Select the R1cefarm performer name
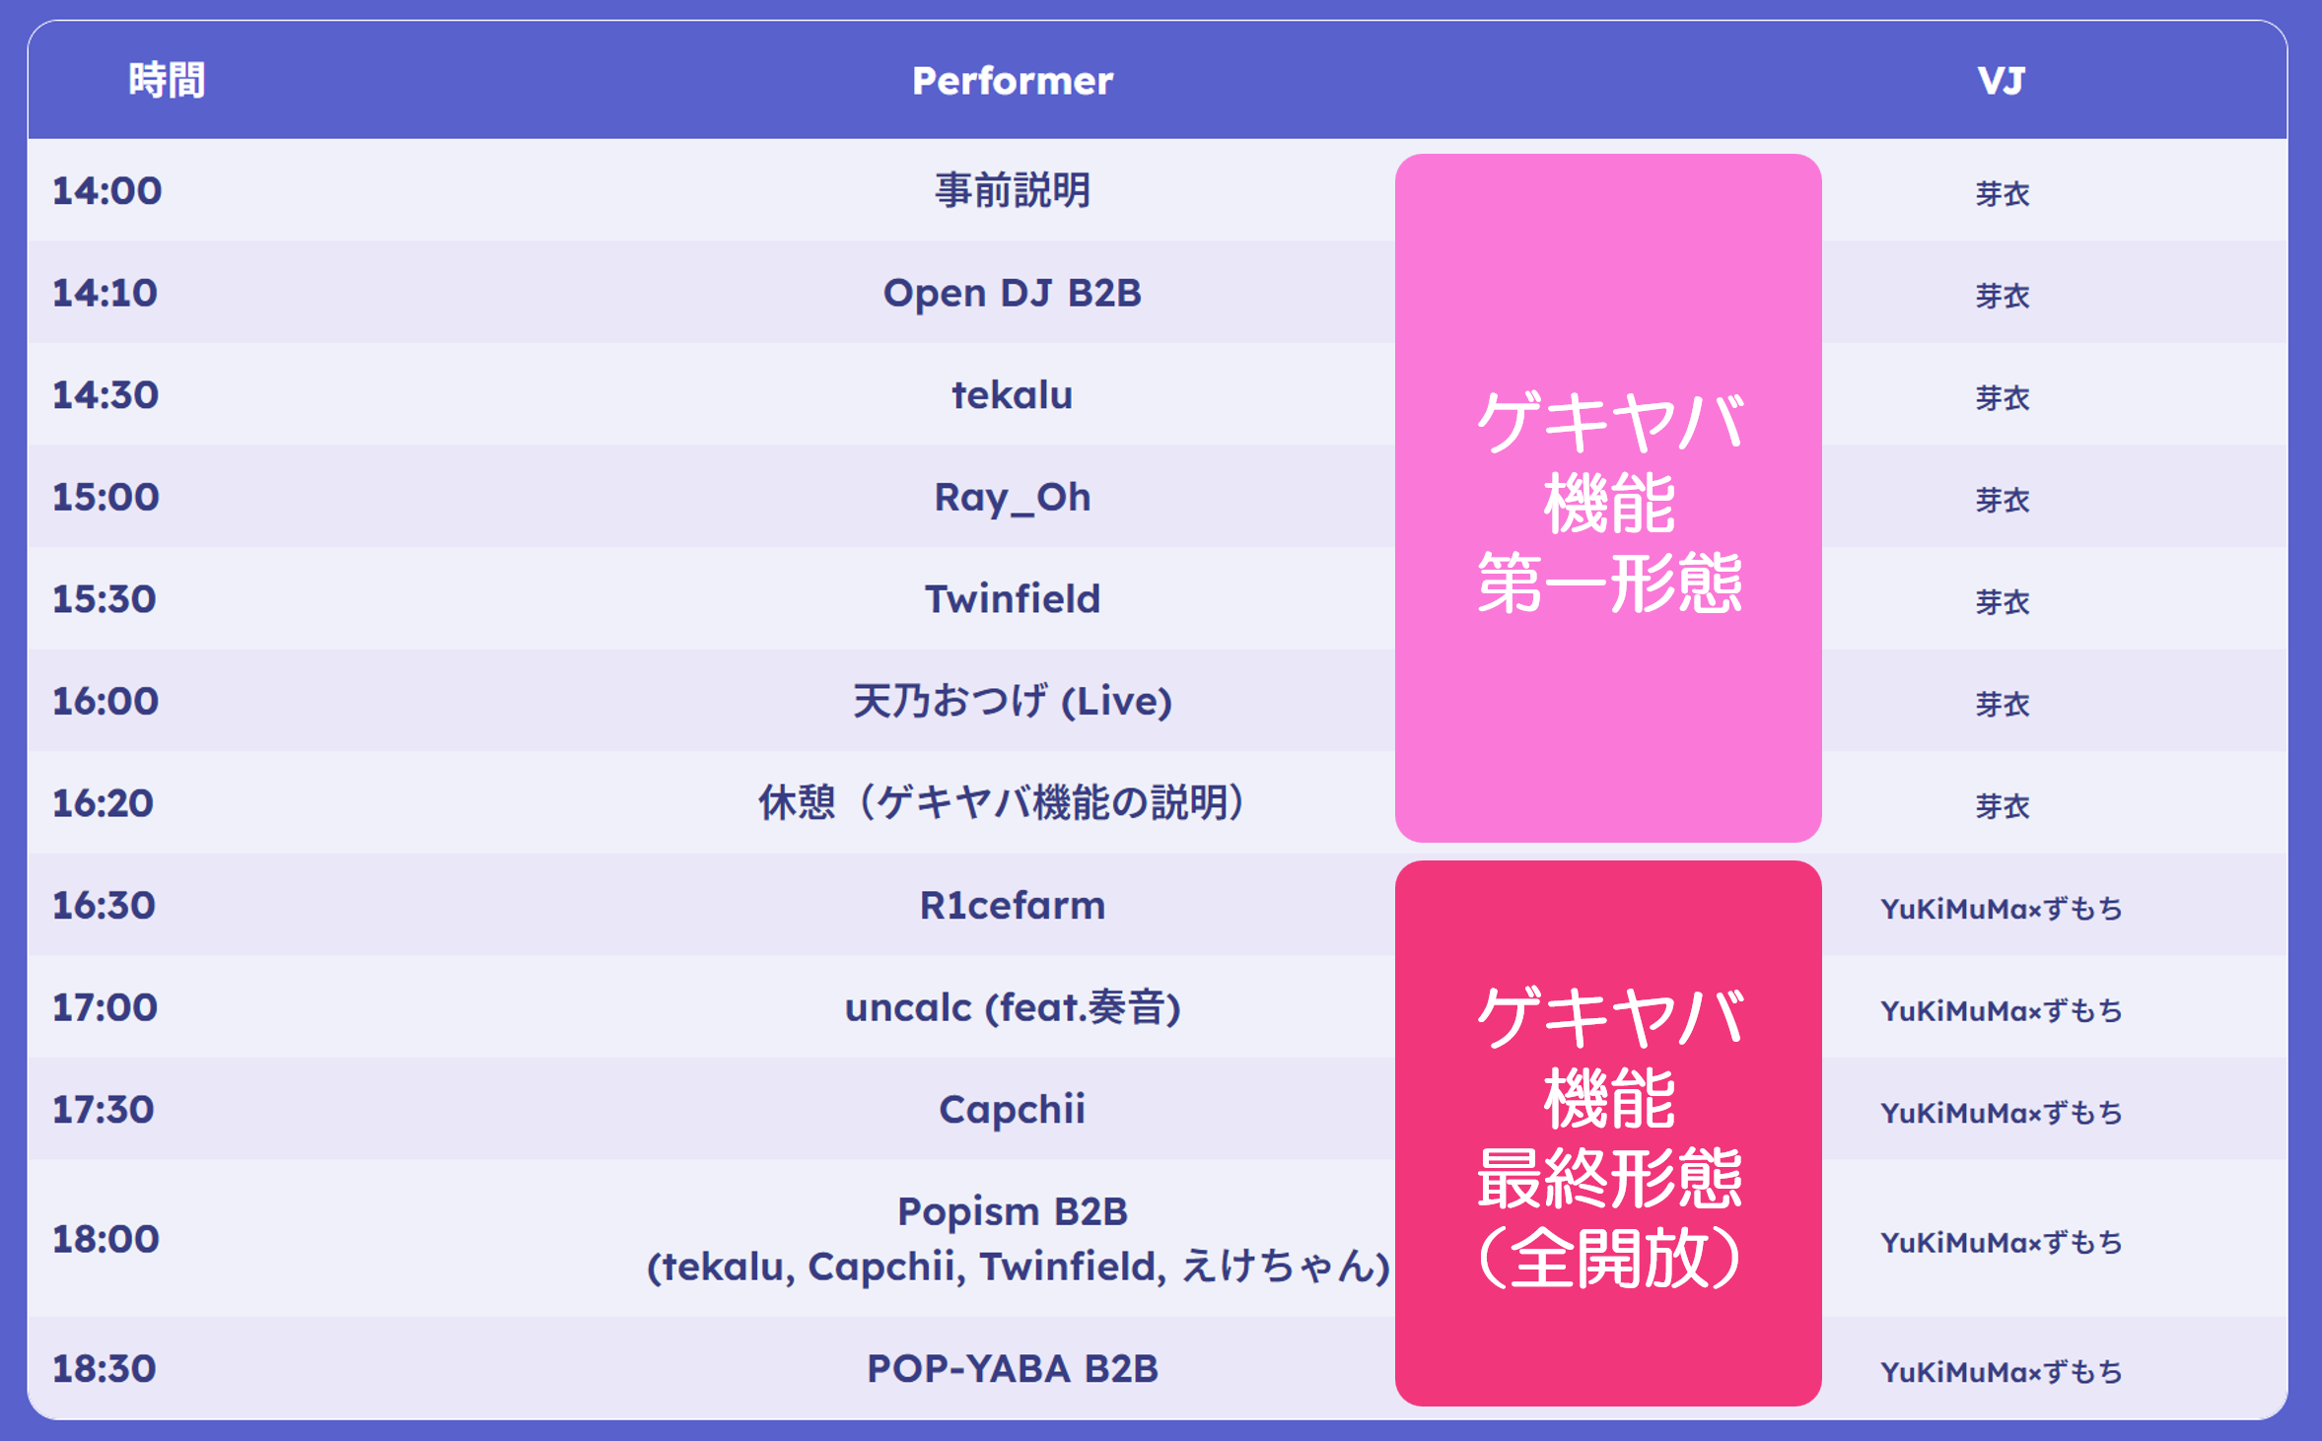 click(1013, 906)
